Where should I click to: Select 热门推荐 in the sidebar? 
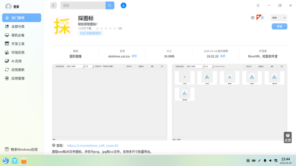tap(22, 18)
